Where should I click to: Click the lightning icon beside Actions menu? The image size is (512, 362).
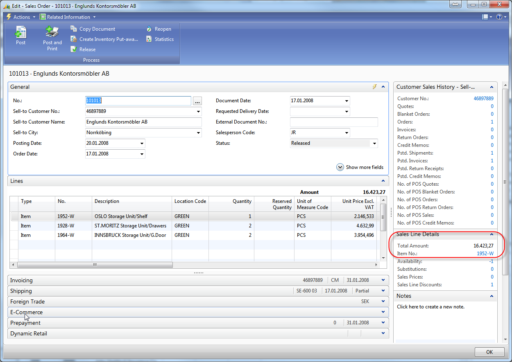pyautogui.click(x=9, y=17)
